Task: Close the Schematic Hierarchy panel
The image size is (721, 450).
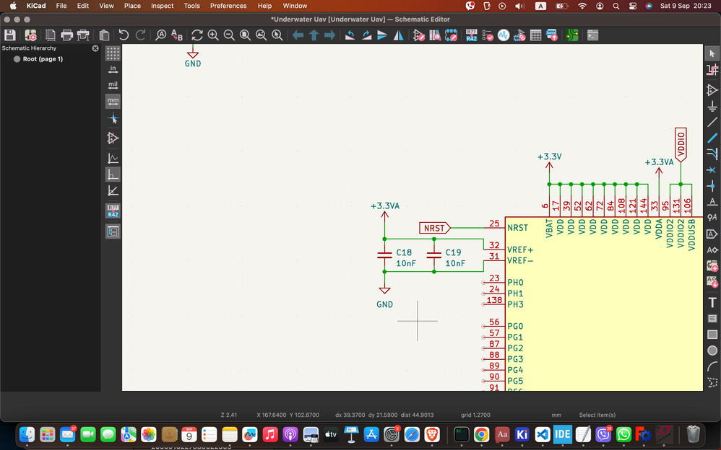Action: click(x=95, y=48)
